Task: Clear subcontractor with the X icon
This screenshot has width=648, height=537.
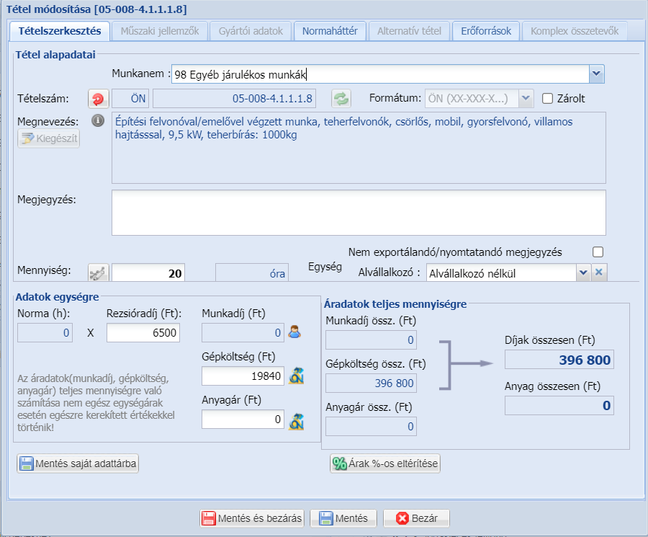Action: (600, 272)
